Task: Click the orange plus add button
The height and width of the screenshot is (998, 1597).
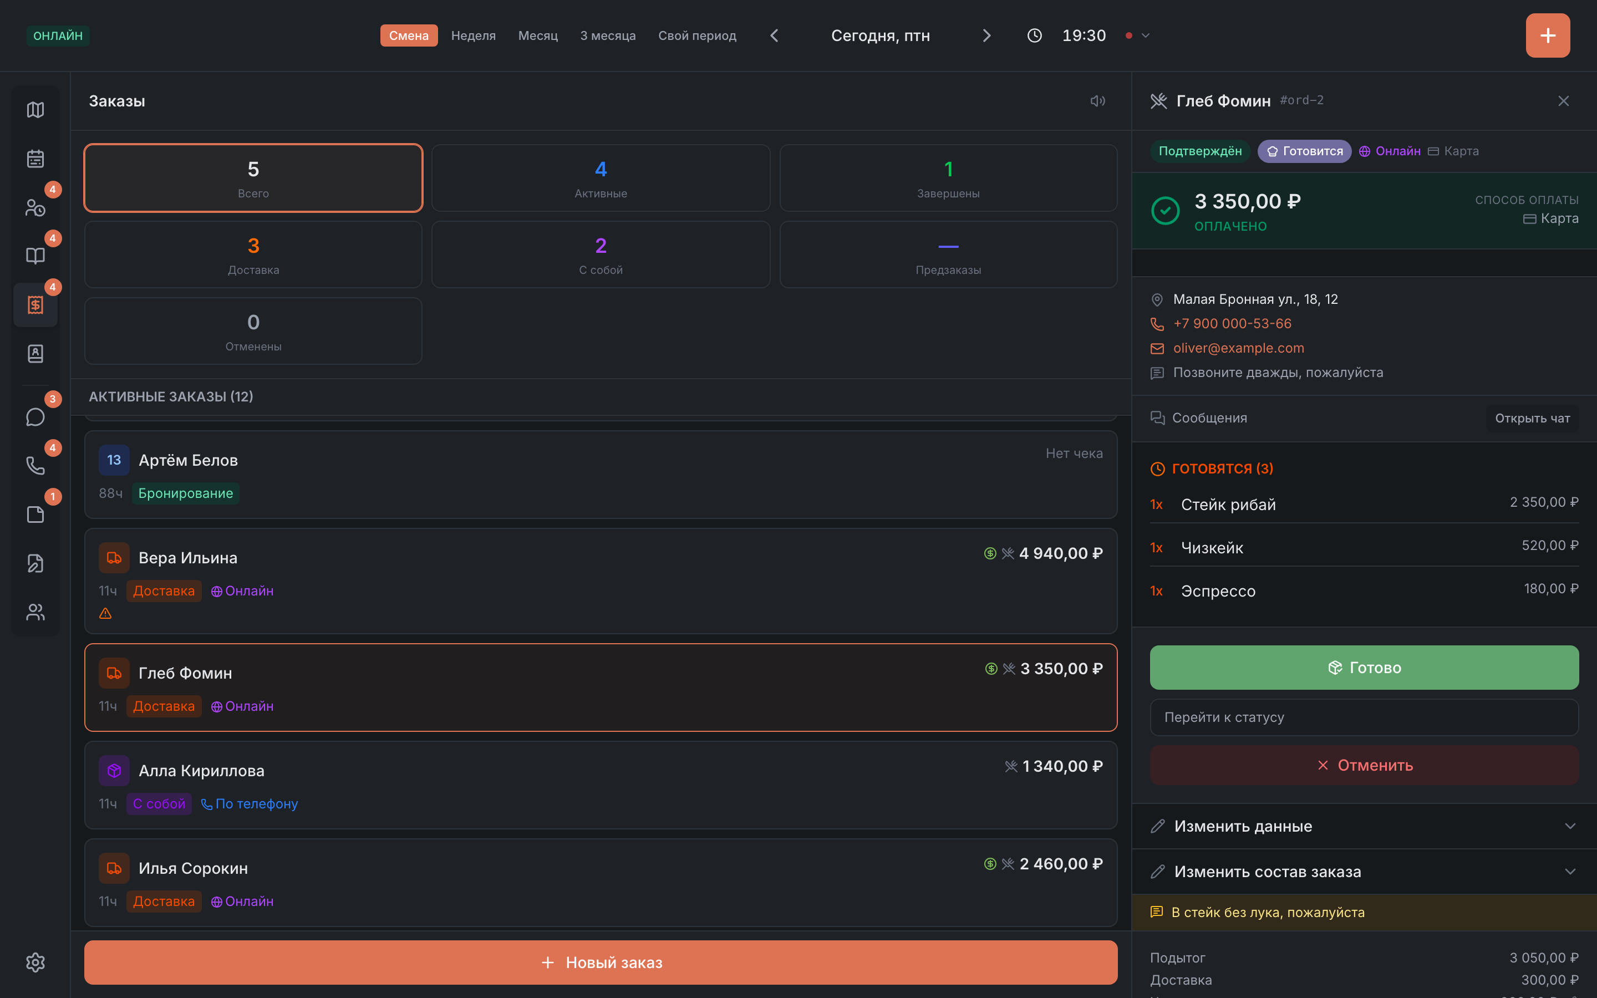Action: pos(1548,35)
